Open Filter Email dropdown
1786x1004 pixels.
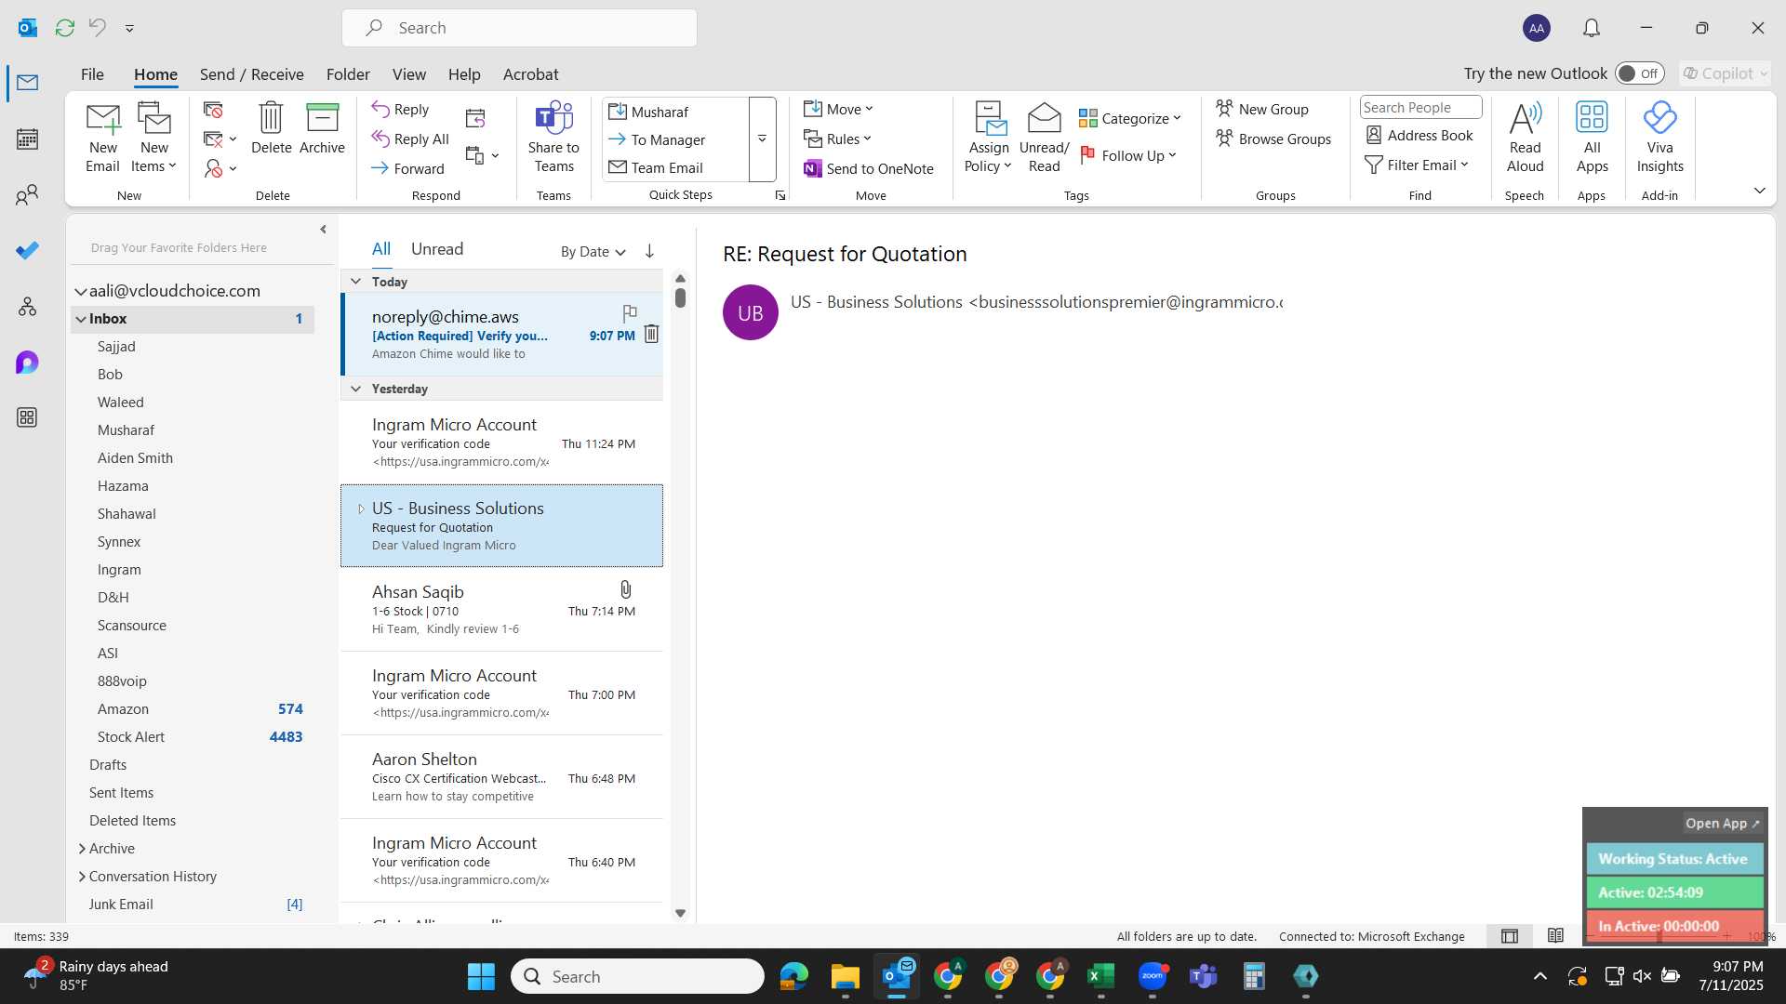click(1417, 165)
